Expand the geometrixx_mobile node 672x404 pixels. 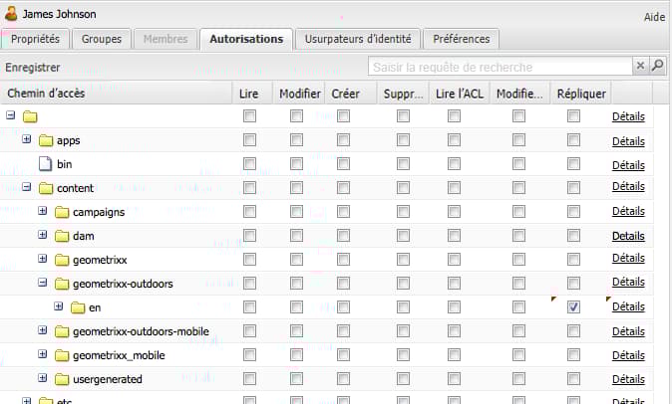click(43, 354)
